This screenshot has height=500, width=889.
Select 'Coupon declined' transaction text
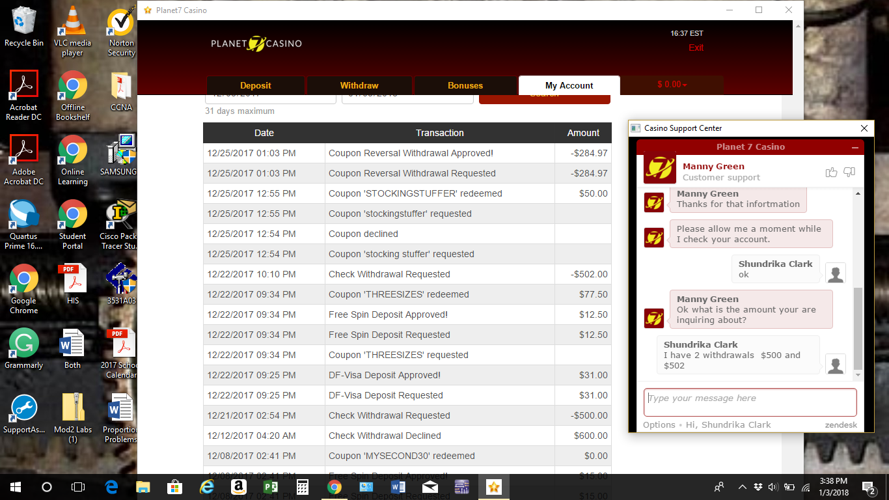[x=363, y=234]
